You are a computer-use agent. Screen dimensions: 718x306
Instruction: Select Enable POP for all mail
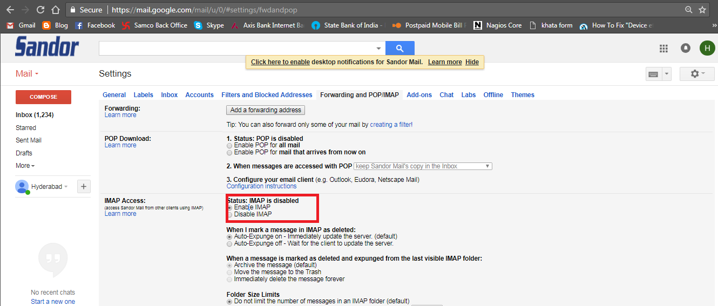pos(230,146)
